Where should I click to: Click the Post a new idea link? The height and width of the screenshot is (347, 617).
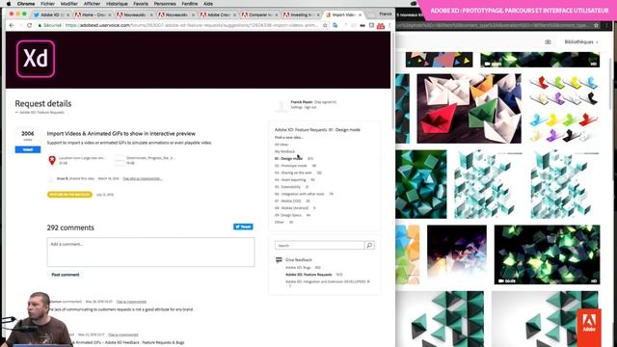(x=289, y=137)
